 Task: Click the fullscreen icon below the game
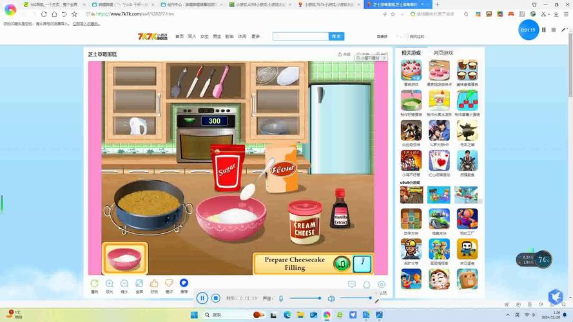click(139, 284)
